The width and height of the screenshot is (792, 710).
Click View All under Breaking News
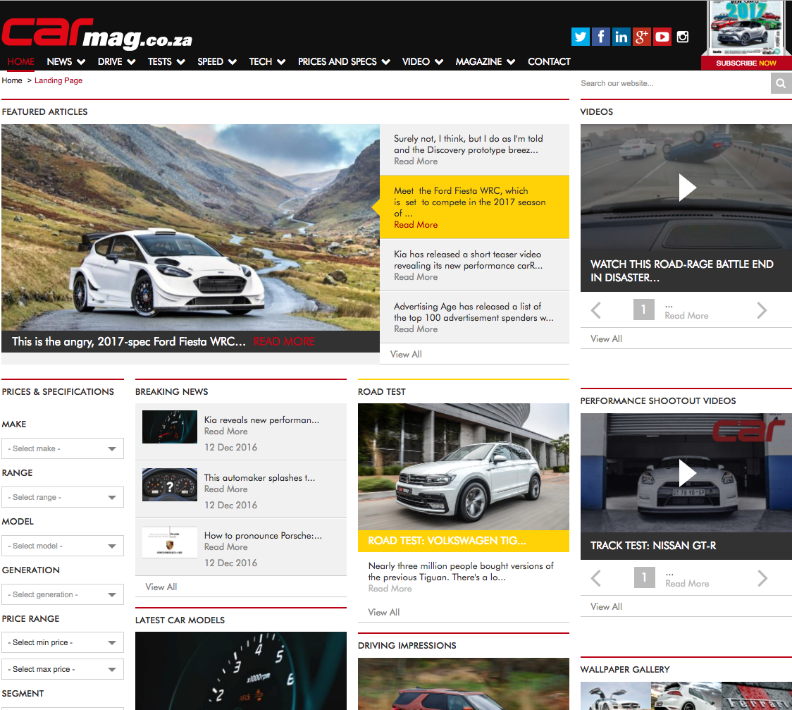[x=161, y=587]
